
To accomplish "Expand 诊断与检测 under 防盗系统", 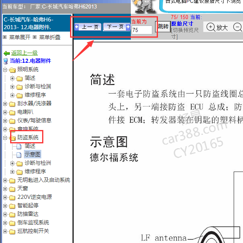I will (12, 163).
